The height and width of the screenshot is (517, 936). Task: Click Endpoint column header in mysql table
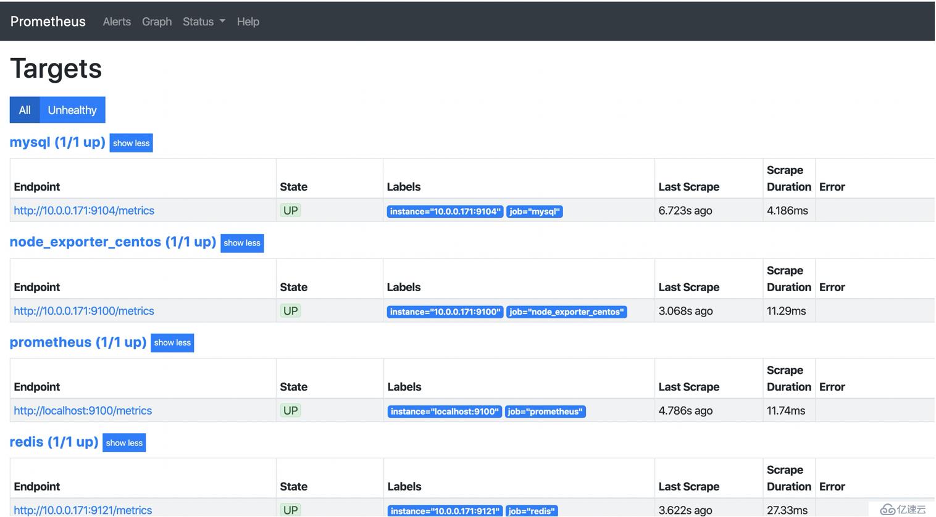point(37,187)
